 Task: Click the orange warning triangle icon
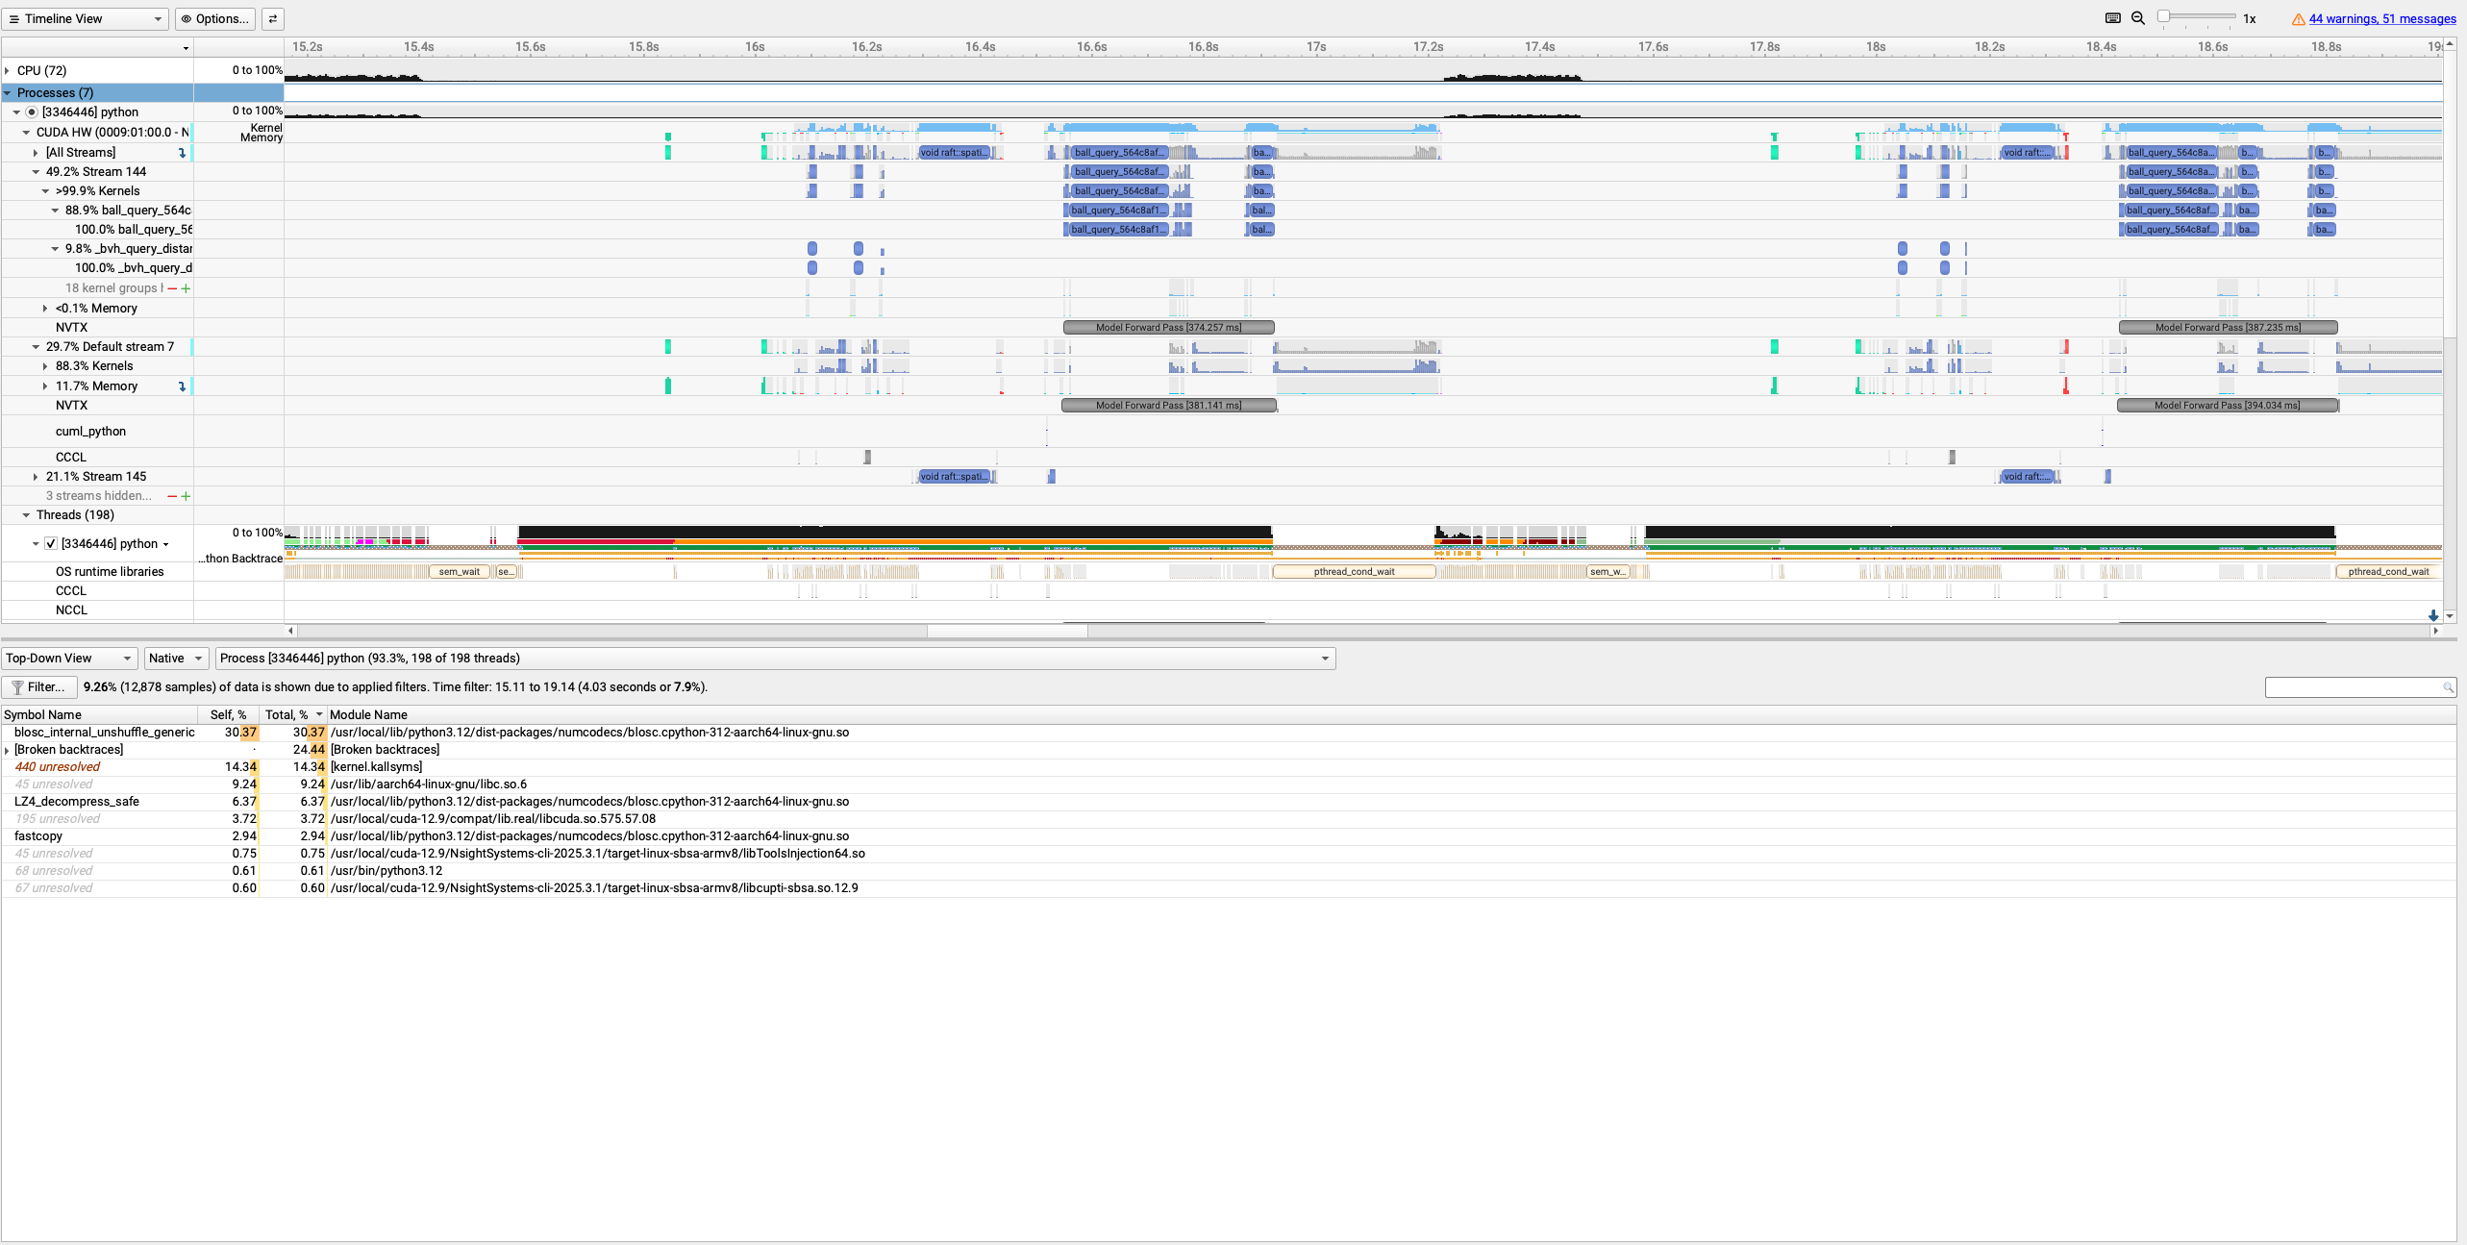coord(2298,19)
